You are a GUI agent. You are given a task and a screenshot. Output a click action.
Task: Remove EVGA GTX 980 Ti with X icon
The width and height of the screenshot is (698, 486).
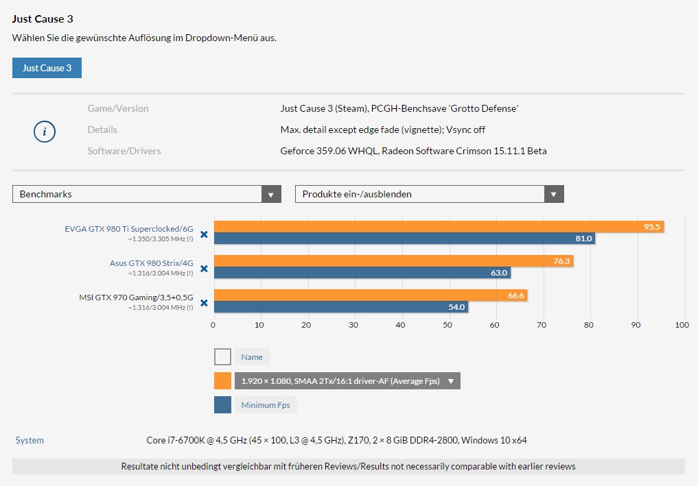point(204,234)
